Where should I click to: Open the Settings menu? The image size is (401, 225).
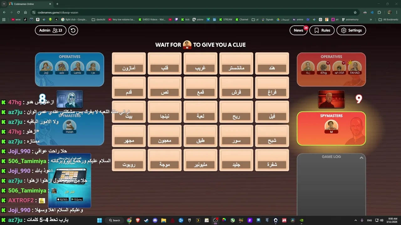351,30
